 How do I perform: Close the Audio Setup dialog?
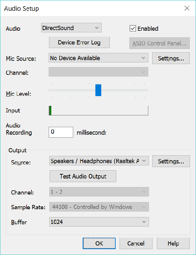click(187, 8)
